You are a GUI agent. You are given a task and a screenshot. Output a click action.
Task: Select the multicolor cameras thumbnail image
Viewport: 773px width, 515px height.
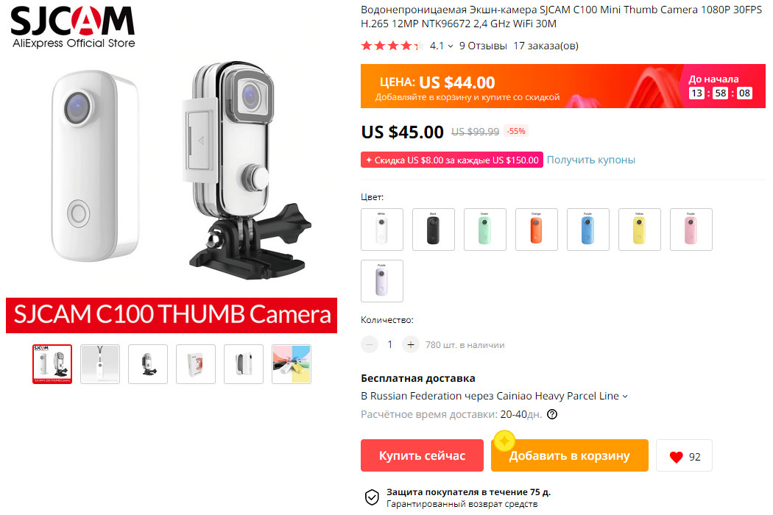[292, 364]
